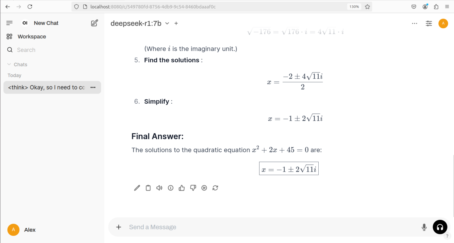Open options menu for the <think> chat
This screenshot has height=243, width=454.
pyautogui.click(x=93, y=87)
